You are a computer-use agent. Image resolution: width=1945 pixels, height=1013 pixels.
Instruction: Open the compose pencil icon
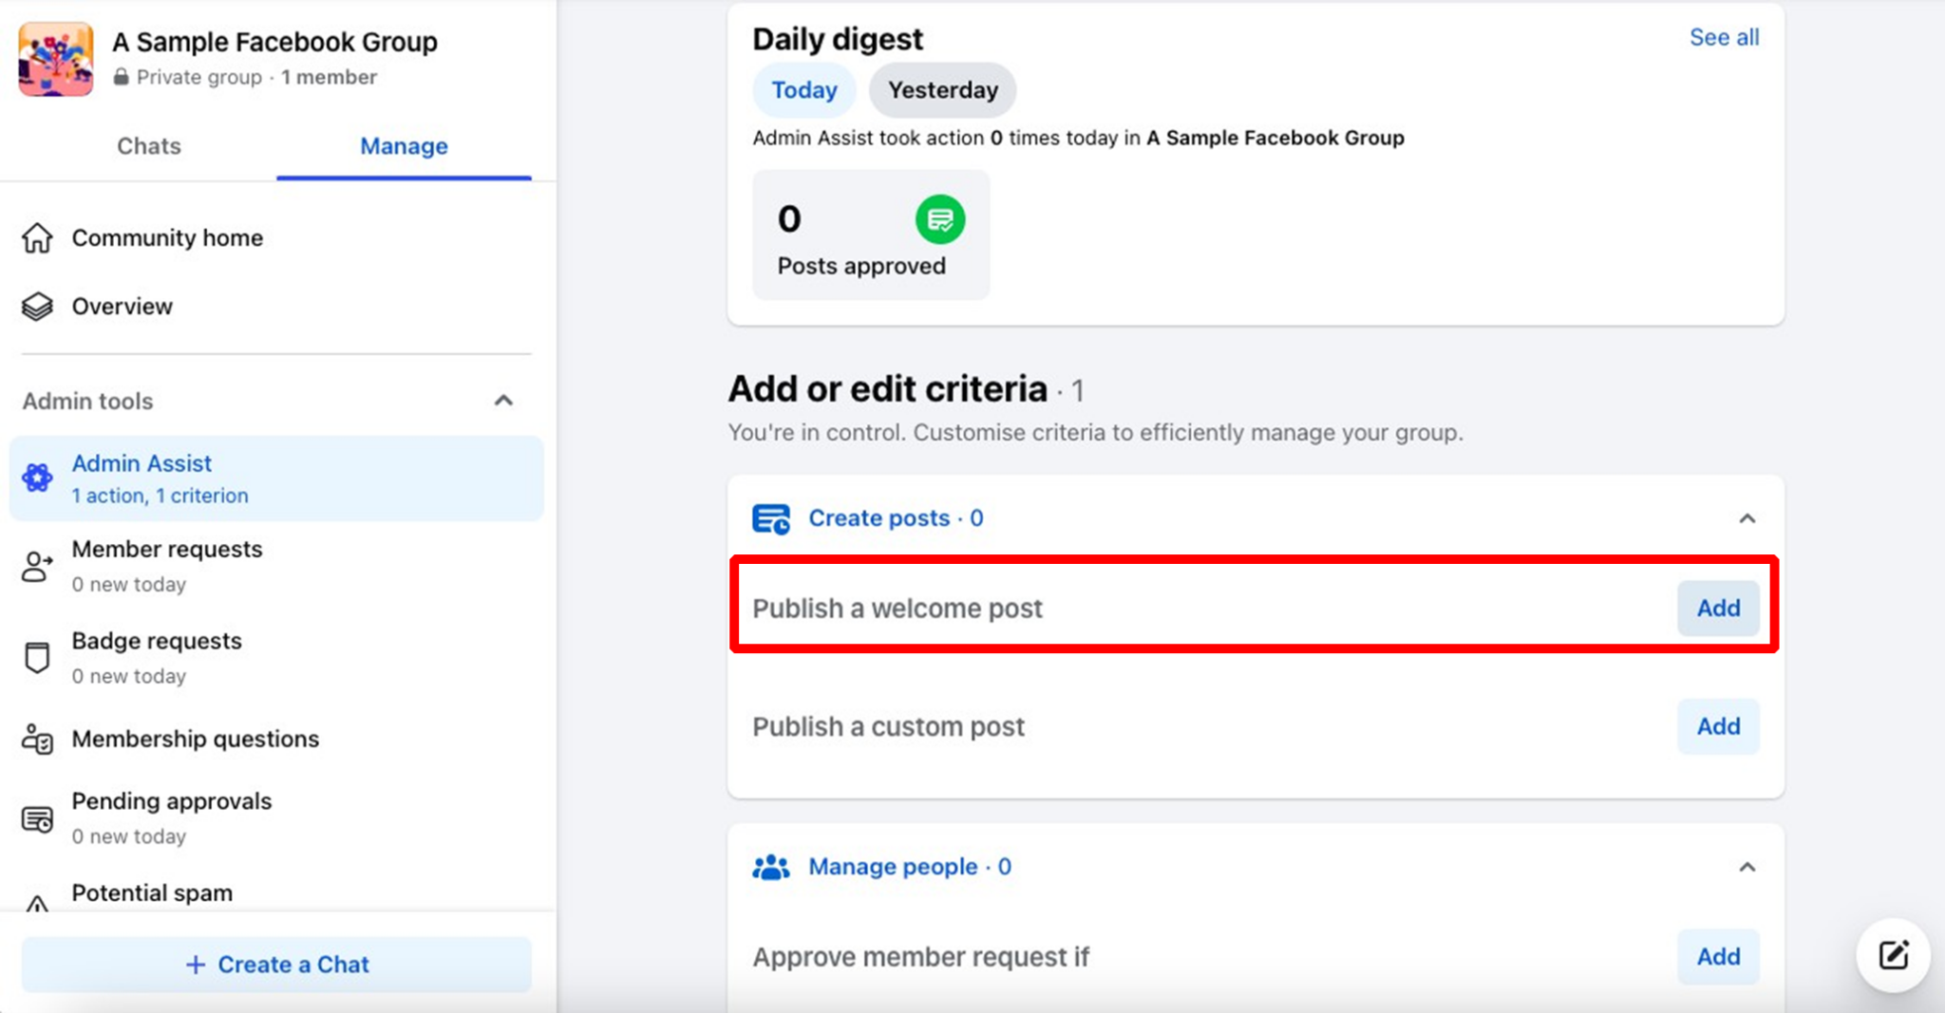pos(1893,956)
